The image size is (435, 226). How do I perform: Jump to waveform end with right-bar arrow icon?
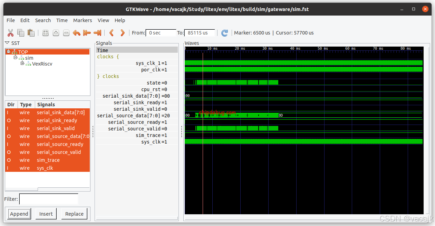pos(97,32)
